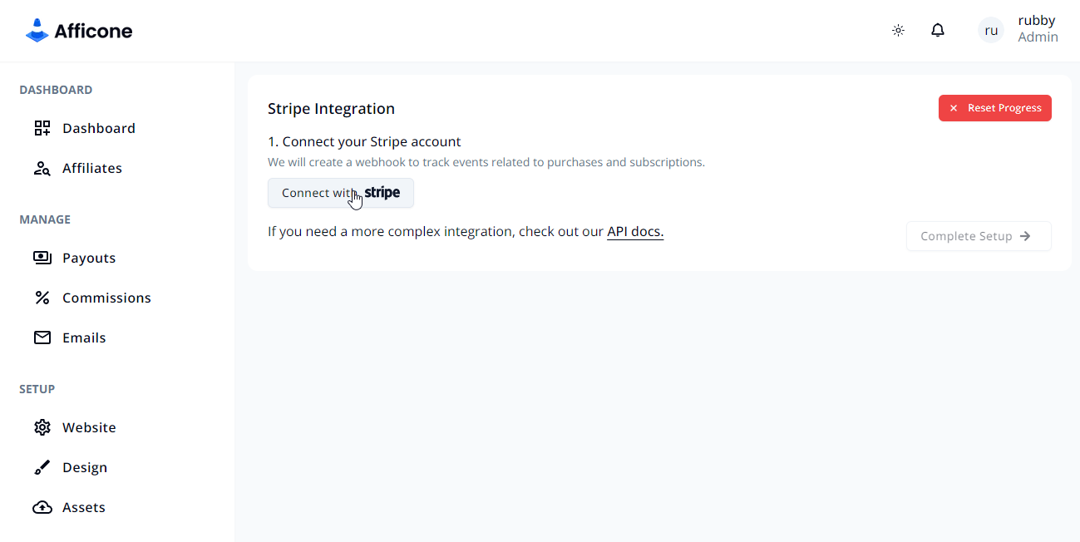The image size is (1080, 542).
Task: Click the Assets cloud upload icon
Action: click(x=42, y=507)
